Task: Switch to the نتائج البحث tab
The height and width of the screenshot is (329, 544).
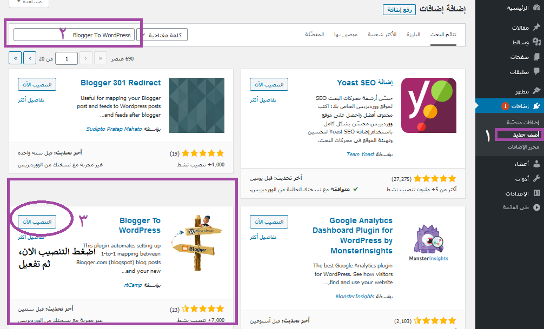Action: click(x=443, y=35)
